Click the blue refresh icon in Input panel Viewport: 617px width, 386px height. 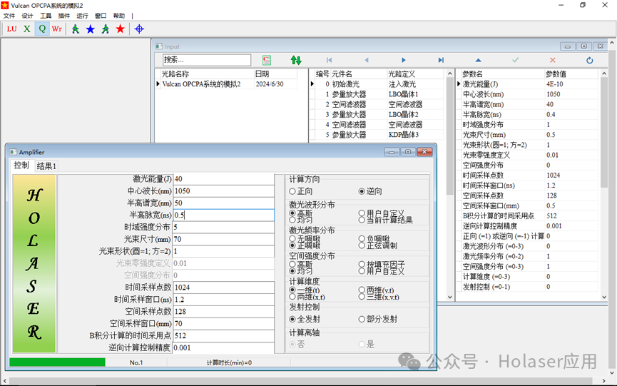(589, 60)
